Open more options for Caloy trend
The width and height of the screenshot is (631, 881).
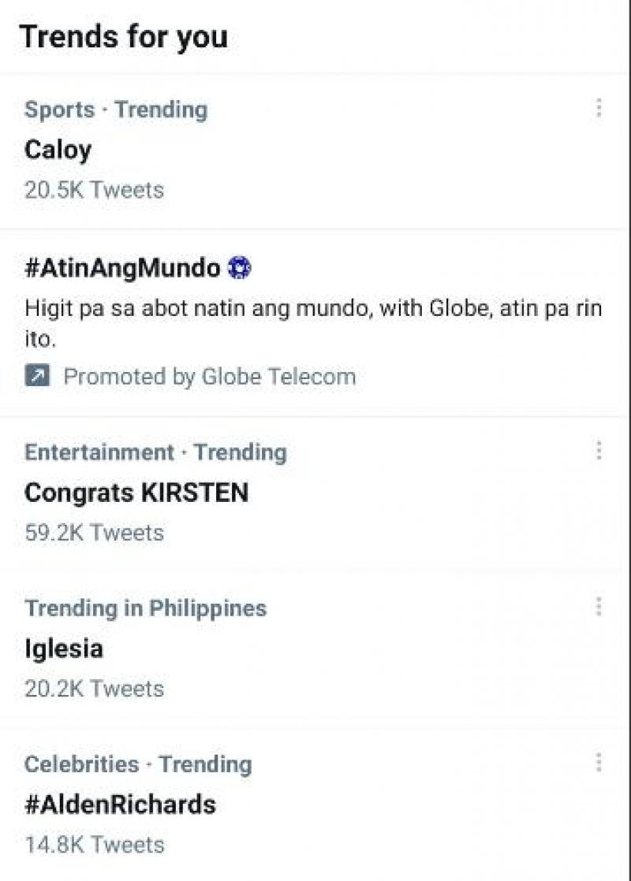(599, 108)
